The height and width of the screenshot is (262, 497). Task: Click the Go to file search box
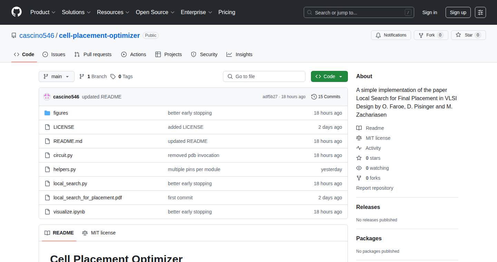pyautogui.click(x=264, y=76)
